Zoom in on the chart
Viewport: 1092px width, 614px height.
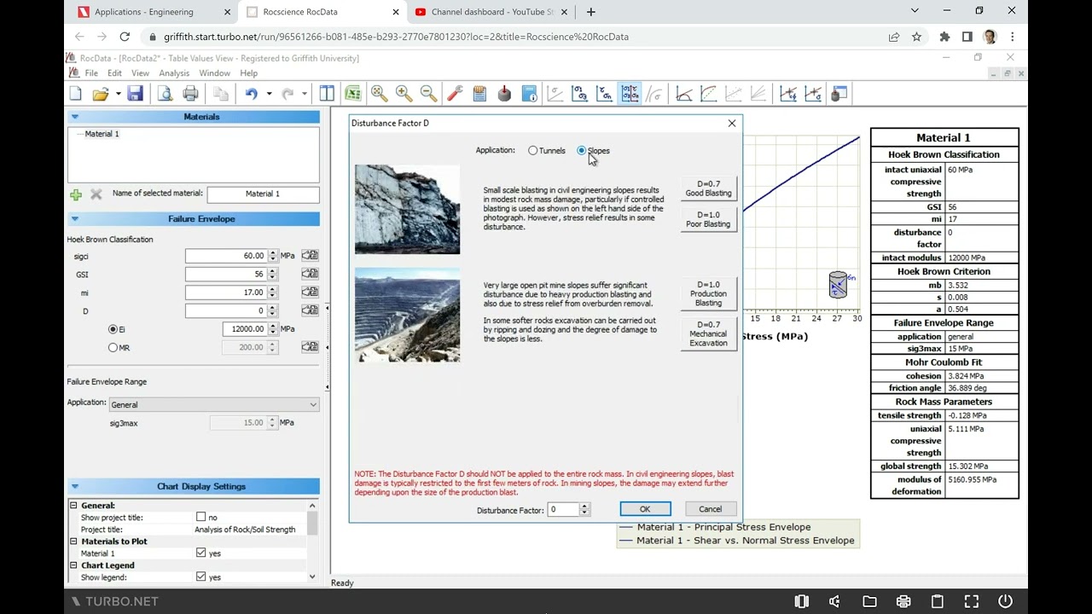pos(404,94)
